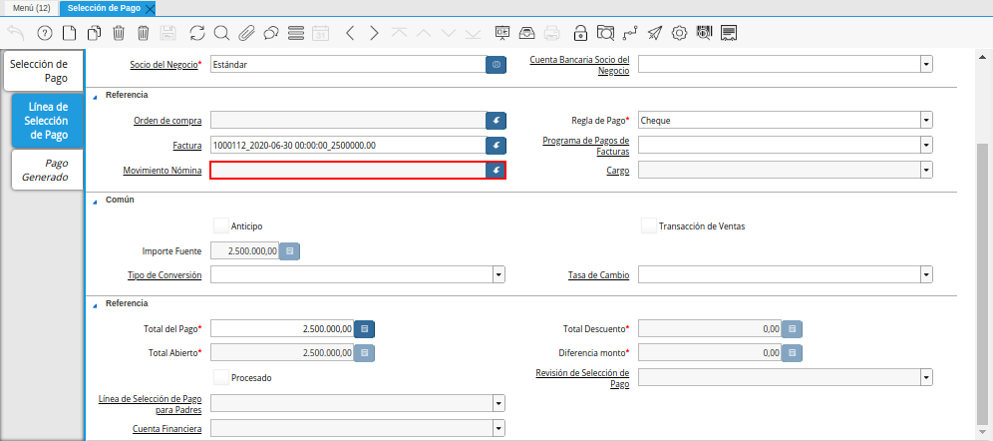Collapse the Común section
The width and height of the screenshot is (993, 441).
[96, 200]
